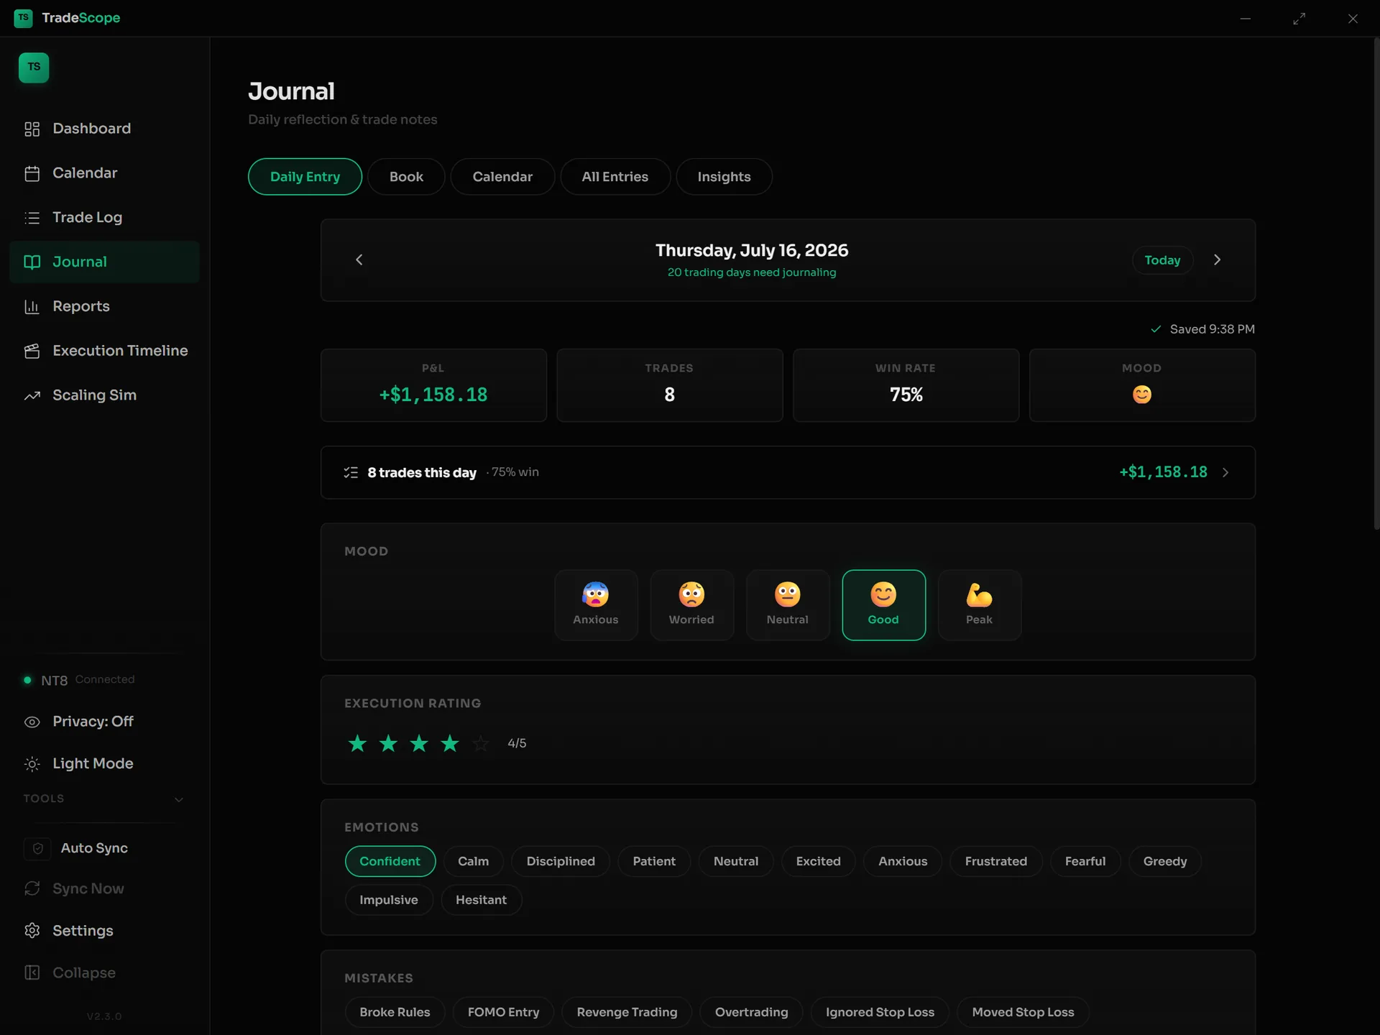Click the Sync Now refresh icon
Screen dimensions: 1380x1035
point(32,889)
